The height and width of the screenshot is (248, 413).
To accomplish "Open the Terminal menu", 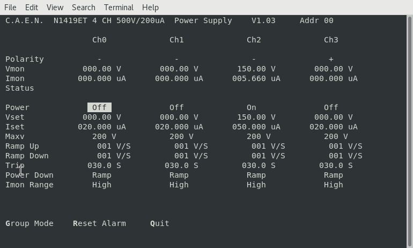I will point(119,8).
